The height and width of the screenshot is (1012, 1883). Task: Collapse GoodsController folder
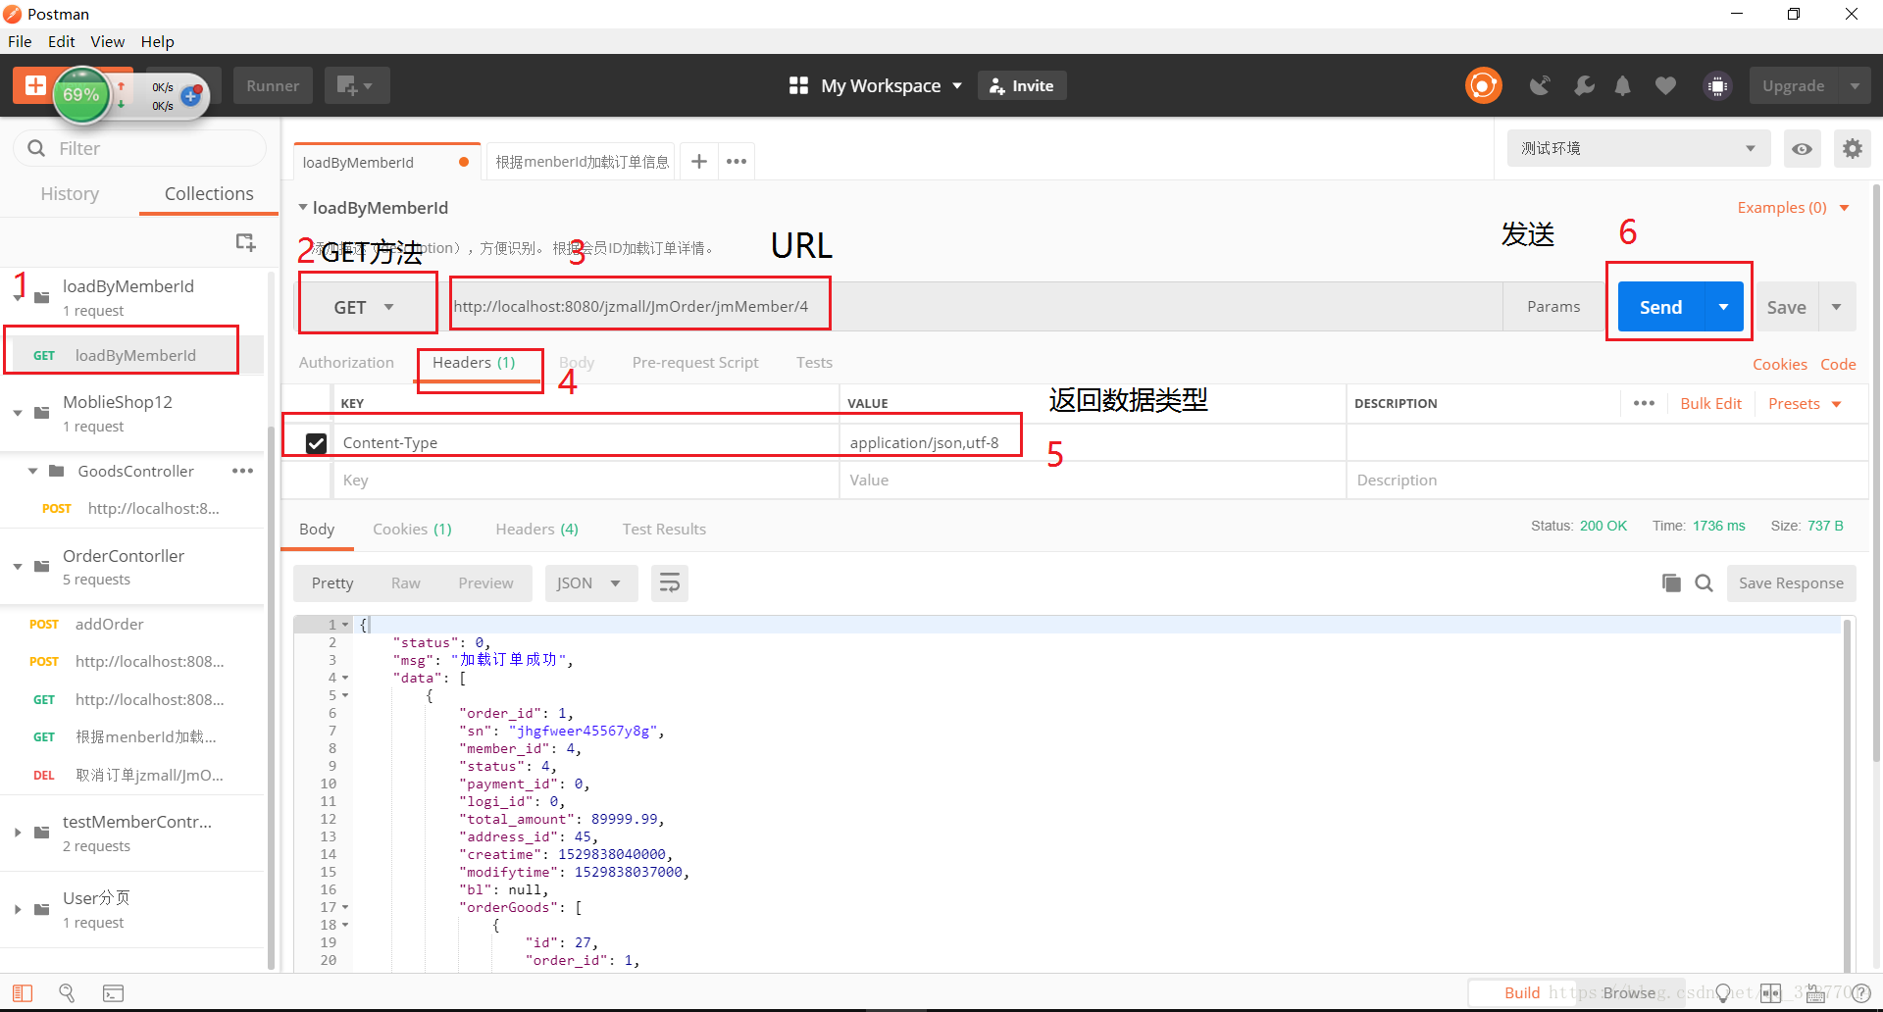[x=32, y=471]
